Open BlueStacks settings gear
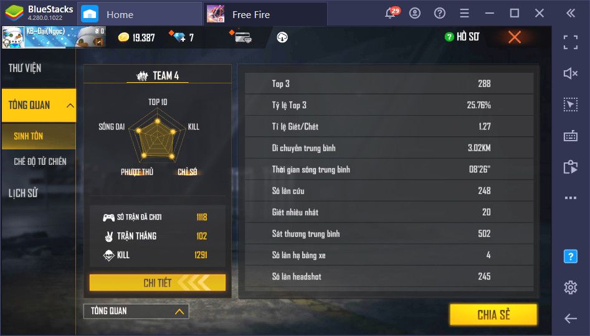Image resolution: width=590 pixels, height=336 pixels. [571, 287]
